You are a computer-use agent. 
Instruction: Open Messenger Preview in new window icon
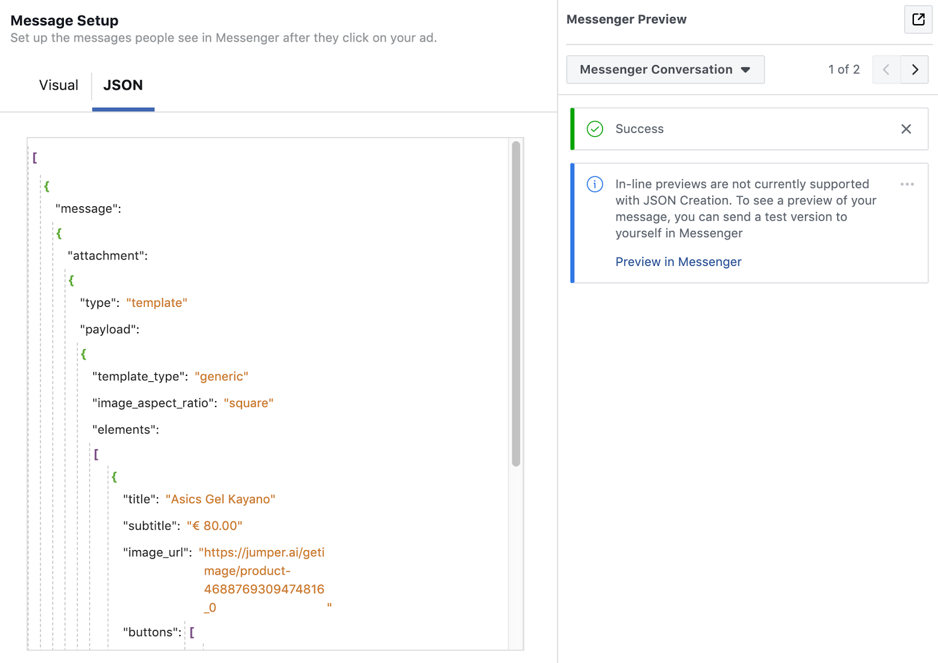point(918,19)
